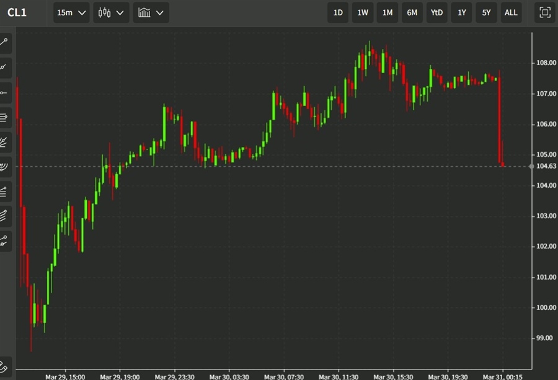This screenshot has height=380, width=558.
Task: Select the horizontal levels retracement tool
Action: (4, 117)
